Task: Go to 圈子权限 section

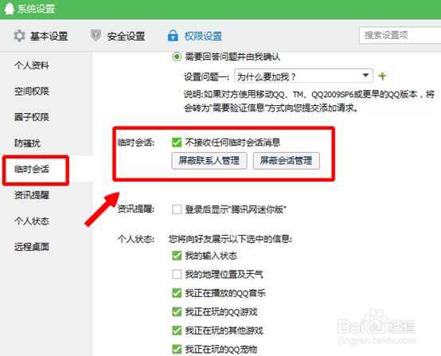Action: click(32, 117)
